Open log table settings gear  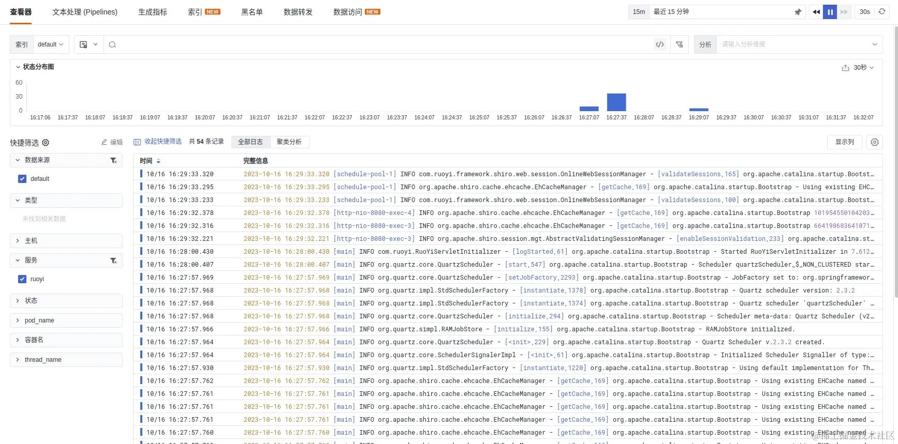click(875, 142)
